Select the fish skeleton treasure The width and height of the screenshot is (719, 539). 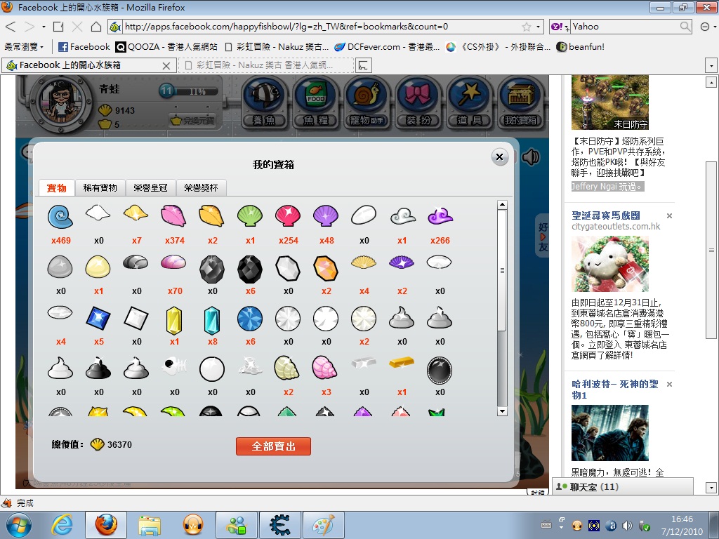174,366
